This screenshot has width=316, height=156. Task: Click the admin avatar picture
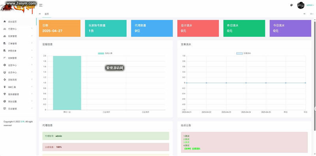click(301, 5)
